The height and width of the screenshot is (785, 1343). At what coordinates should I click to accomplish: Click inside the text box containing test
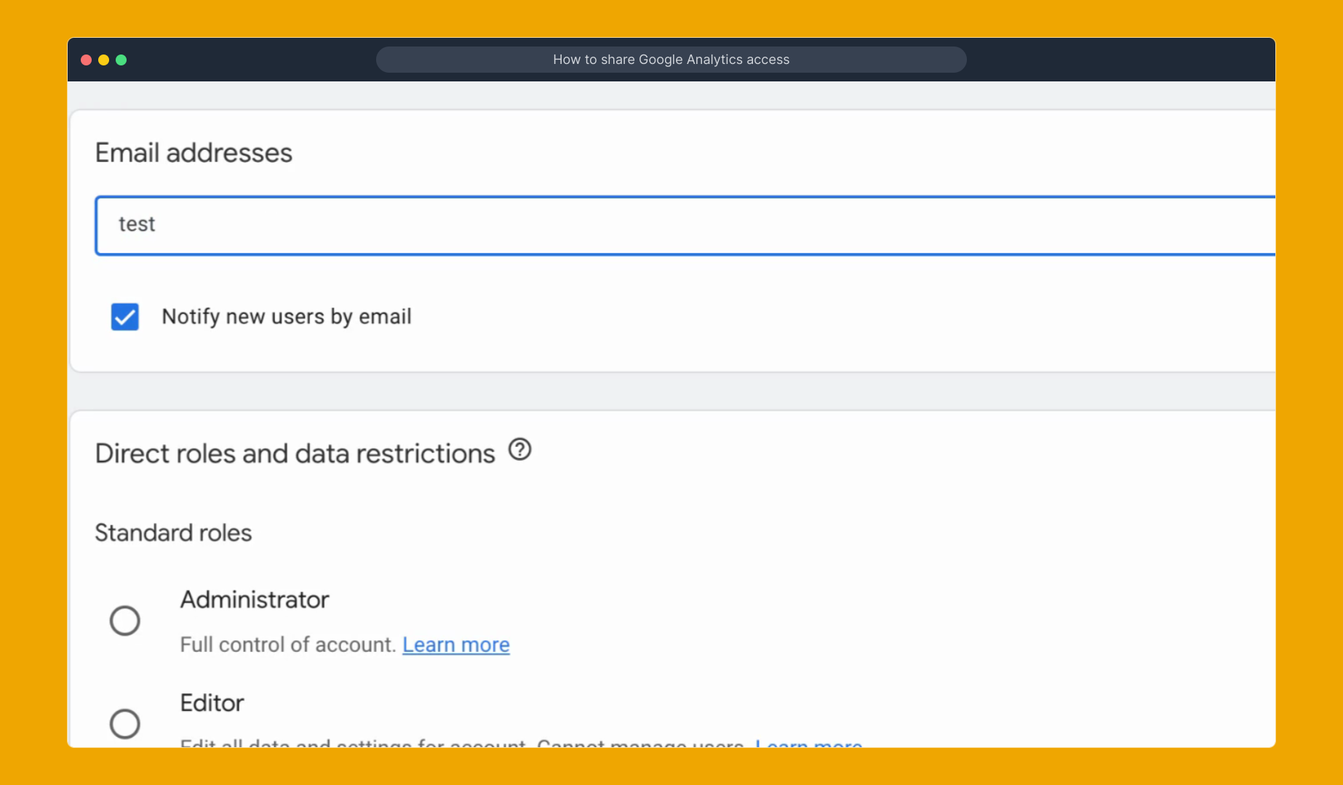[x=437, y=225]
